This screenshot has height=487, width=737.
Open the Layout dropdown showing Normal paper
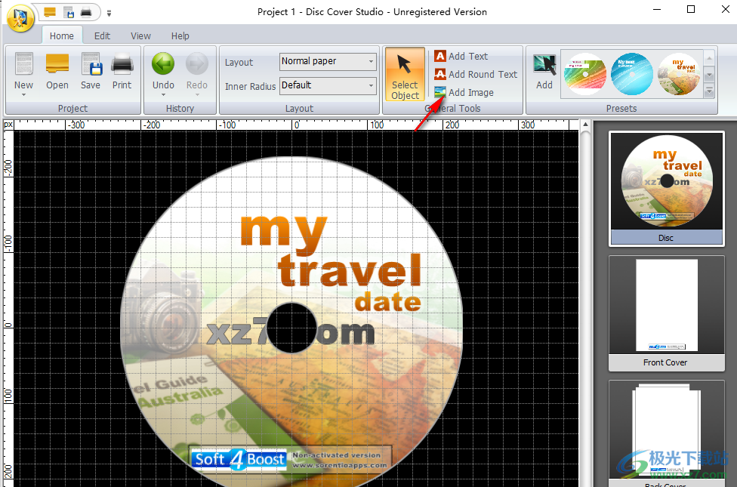point(328,62)
